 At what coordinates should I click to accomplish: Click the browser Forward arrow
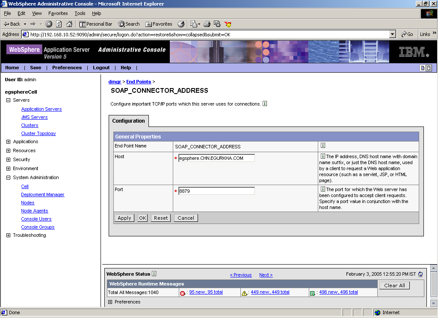coord(33,24)
